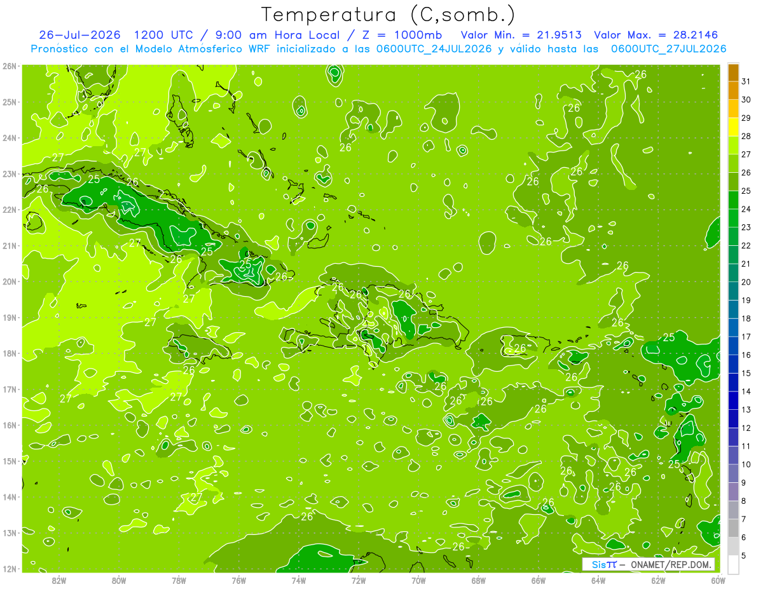This screenshot has width=763, height=589.
Task: Pick the purple swatch between 8 and 9
Action: coord(733,492)
